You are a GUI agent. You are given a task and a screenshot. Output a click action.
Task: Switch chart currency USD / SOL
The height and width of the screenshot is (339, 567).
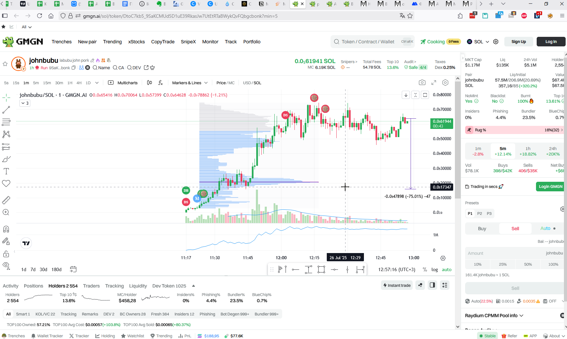pyautogui.click(x=252, y=83)
